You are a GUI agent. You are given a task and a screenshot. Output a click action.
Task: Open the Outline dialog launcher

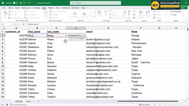167,21
